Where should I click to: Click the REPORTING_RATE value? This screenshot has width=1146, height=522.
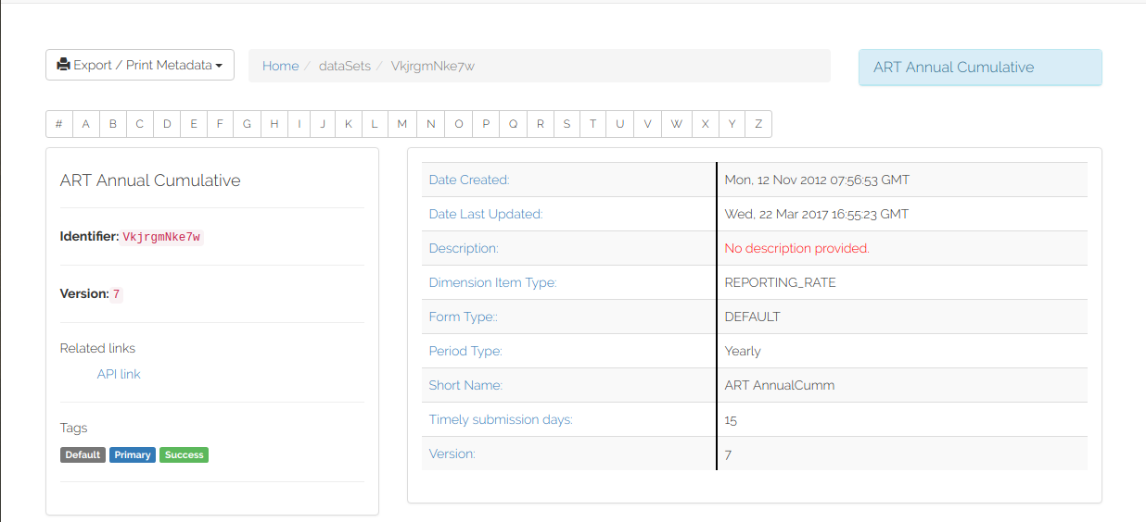pos(781,282)
